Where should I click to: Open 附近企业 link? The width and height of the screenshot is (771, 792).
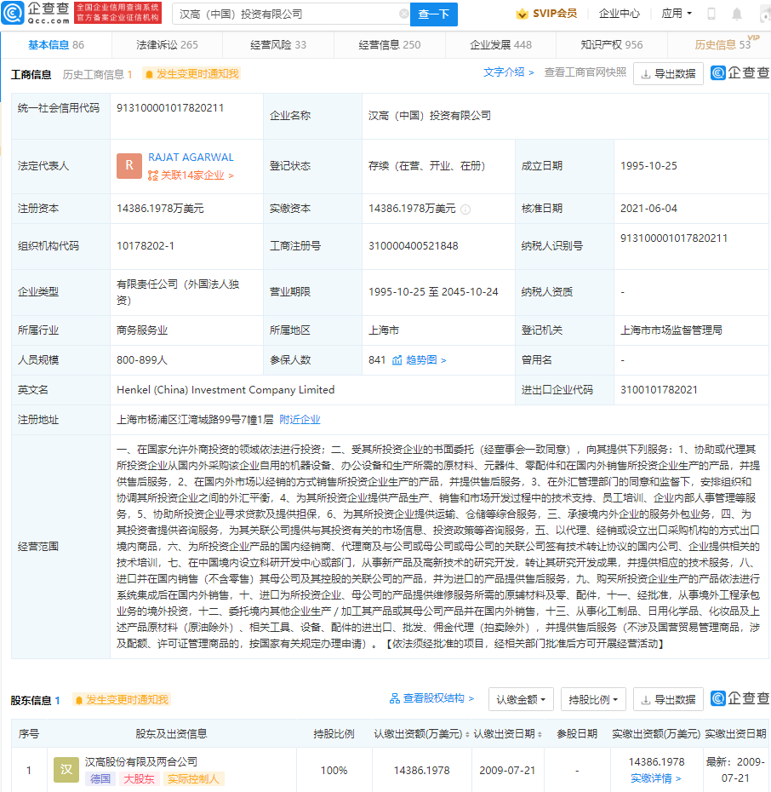tap(300, 420)
